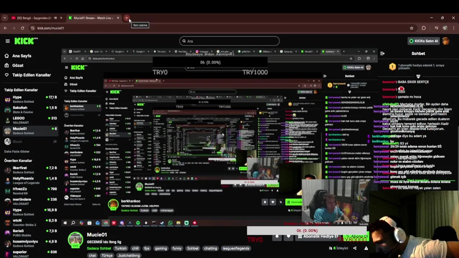Open wtcN recommended channel
Image resolution: width=459 pixels, height=258 pixels.
point(30,223)
